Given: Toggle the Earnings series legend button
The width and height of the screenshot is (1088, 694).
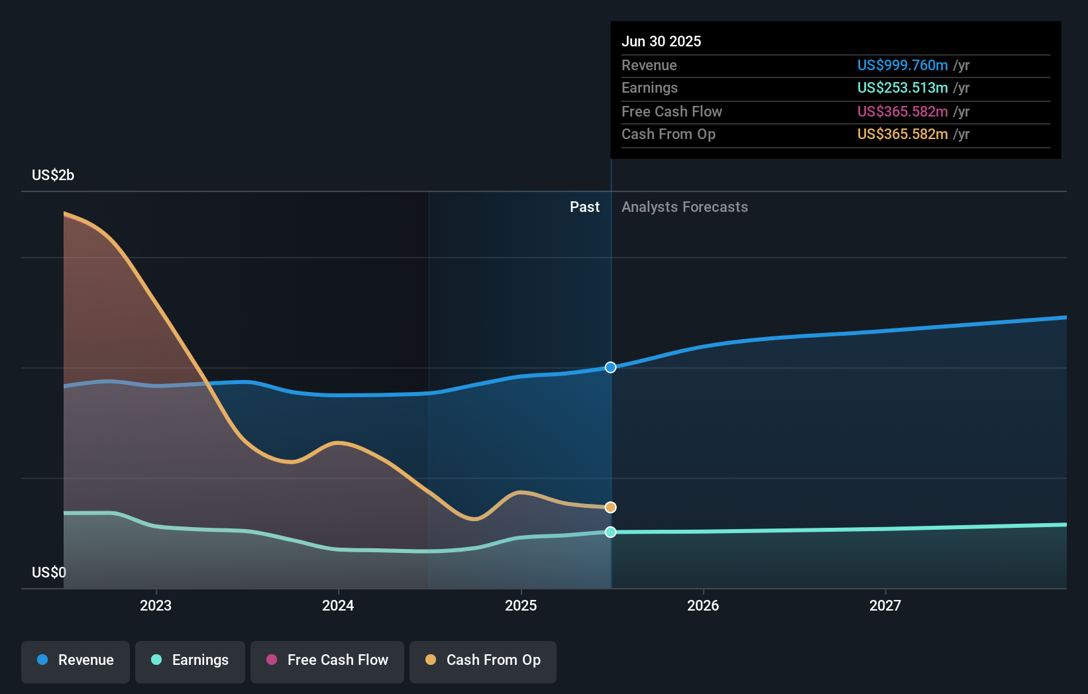Looking at the screenshot, I should click(190, 661).
